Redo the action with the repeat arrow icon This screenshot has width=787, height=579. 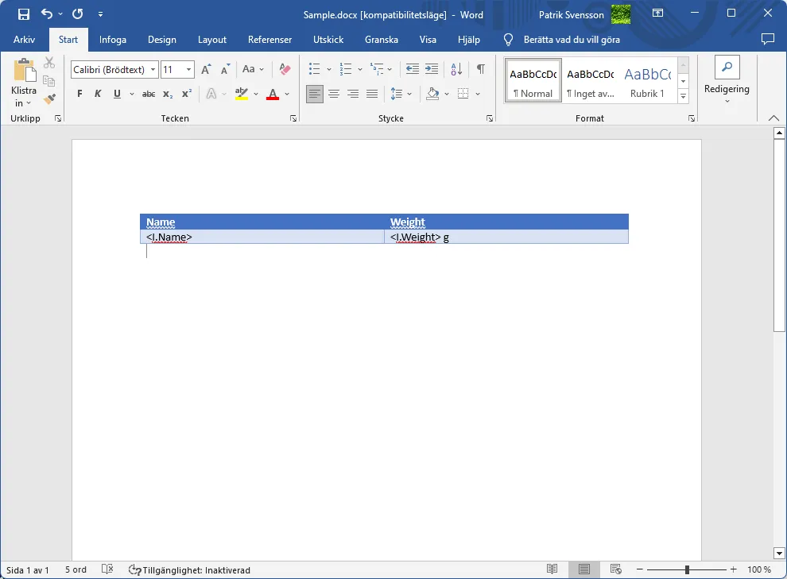click(77, 14)
